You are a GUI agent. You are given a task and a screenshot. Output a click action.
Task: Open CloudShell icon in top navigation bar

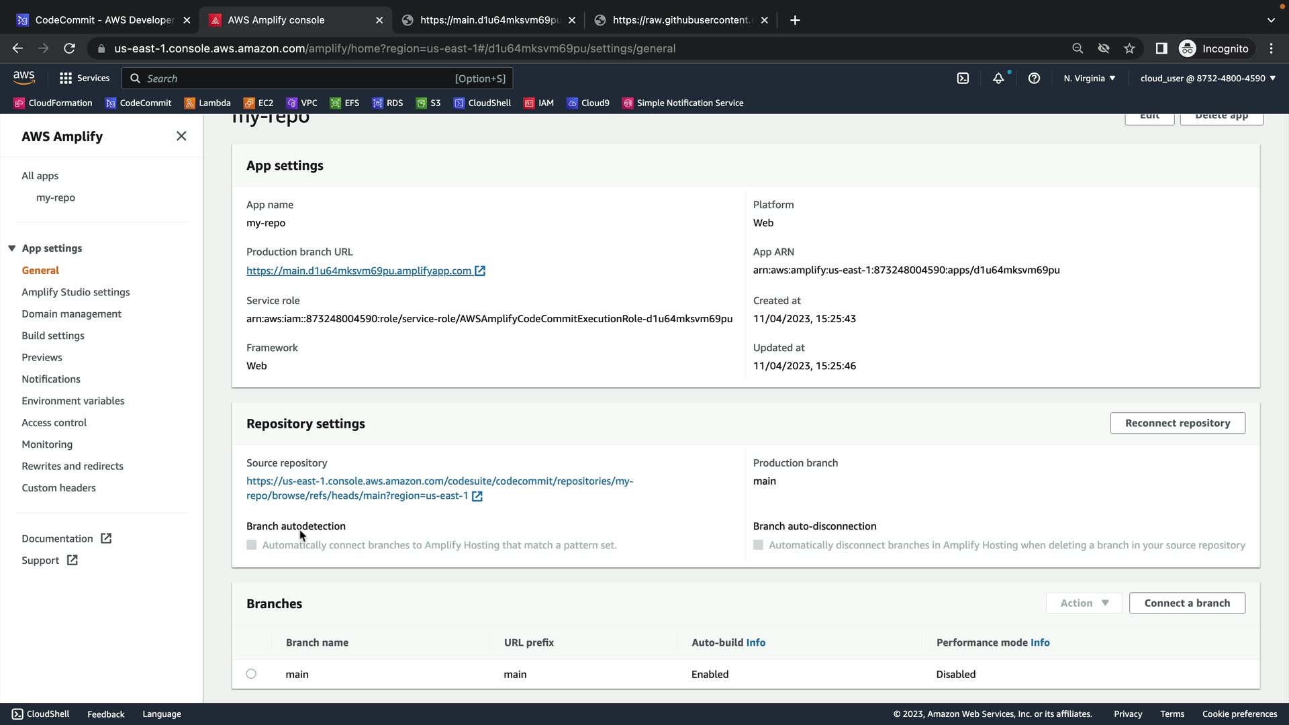click(x=963, y=79)
